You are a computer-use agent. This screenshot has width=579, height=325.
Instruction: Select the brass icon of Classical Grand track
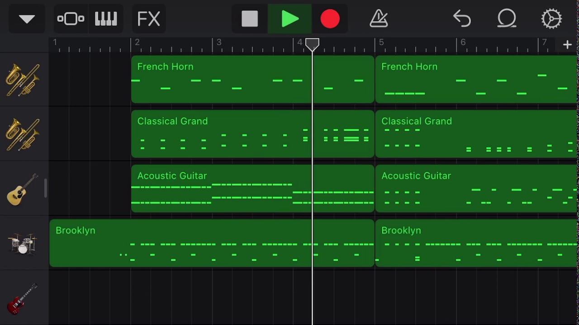pos(23,134)
